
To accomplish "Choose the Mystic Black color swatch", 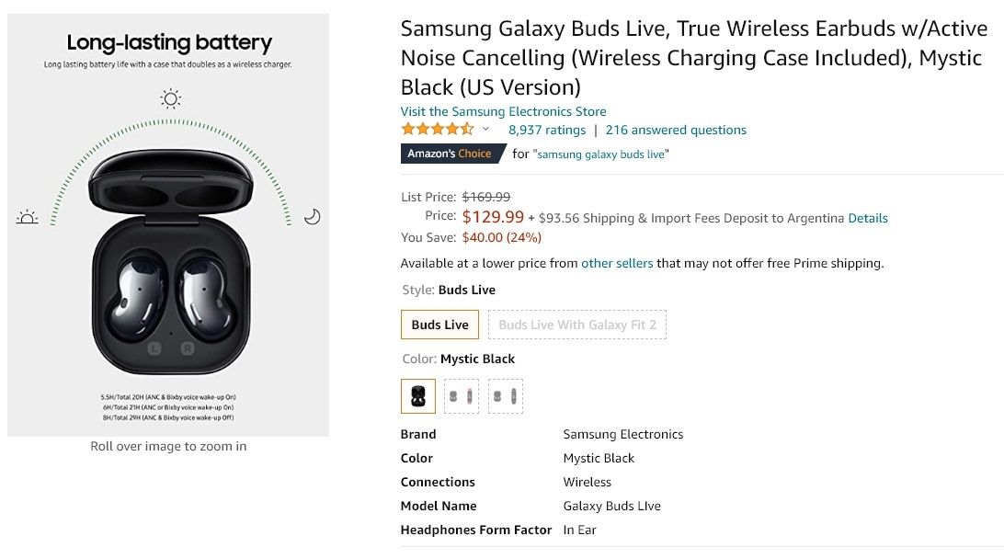I will click(418, 396).
